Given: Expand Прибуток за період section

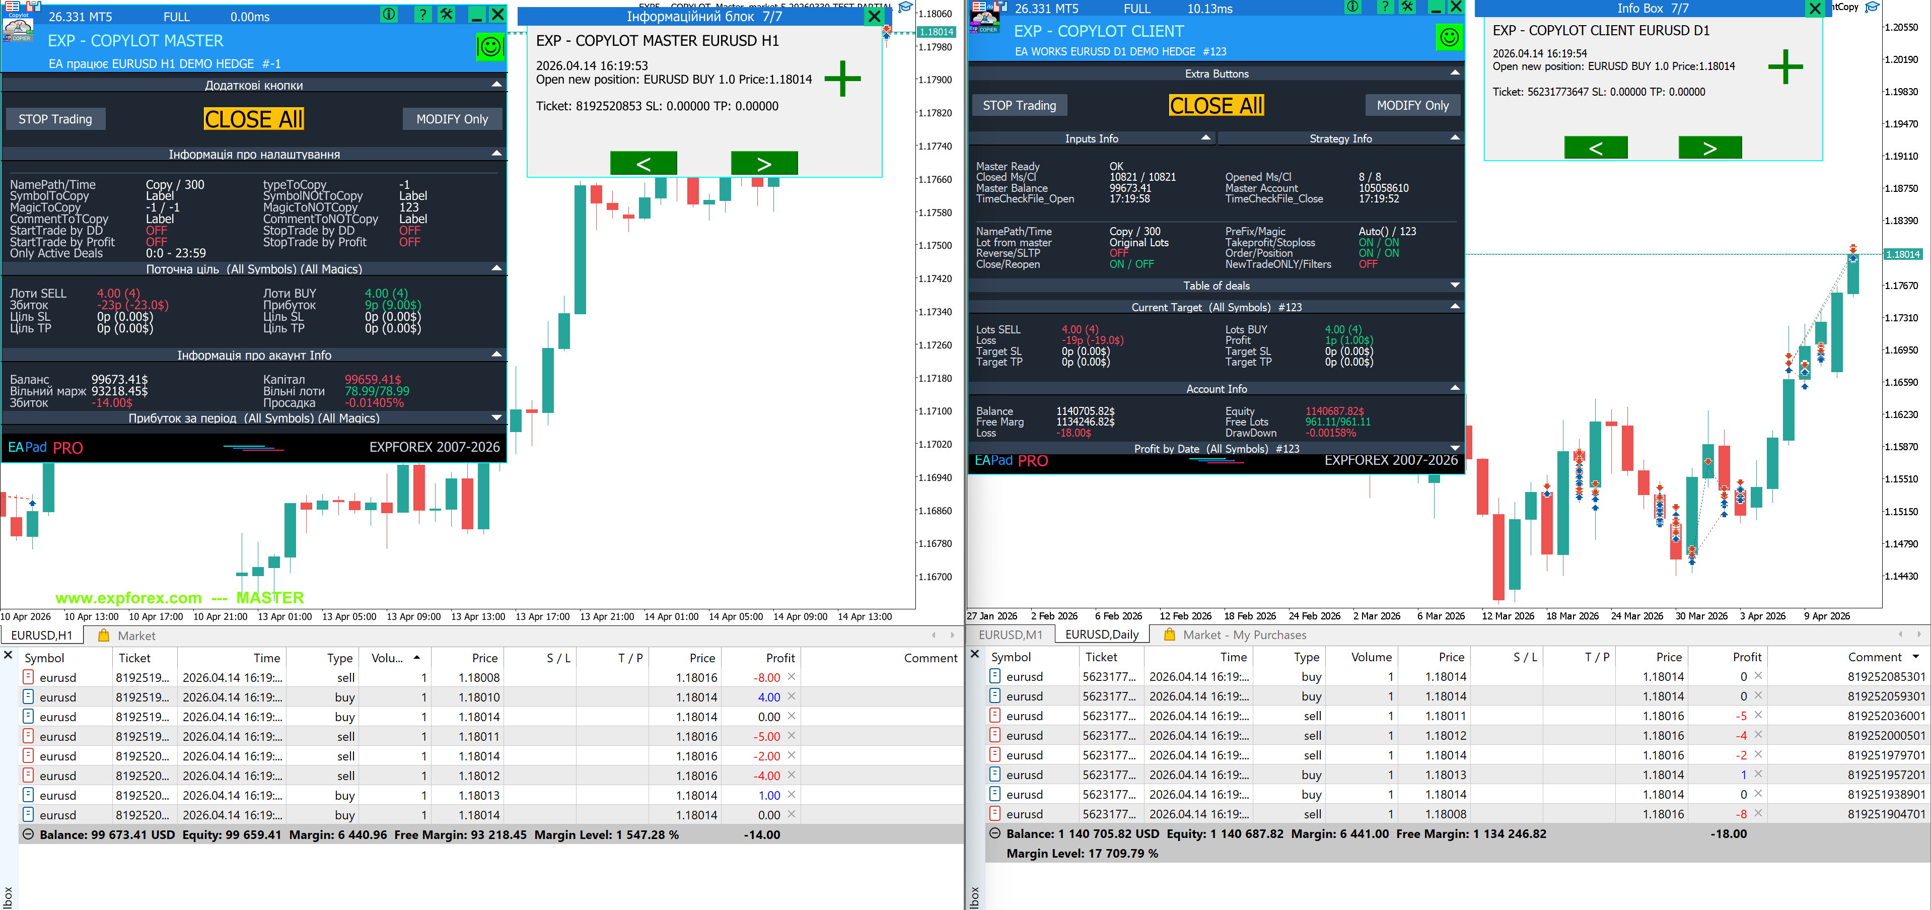Looking at the screenshot, I should click(x=496, y=417).
